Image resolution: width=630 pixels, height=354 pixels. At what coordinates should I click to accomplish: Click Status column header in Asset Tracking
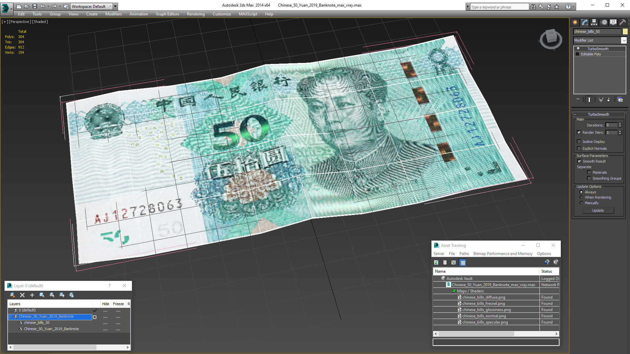click(549, 271)
